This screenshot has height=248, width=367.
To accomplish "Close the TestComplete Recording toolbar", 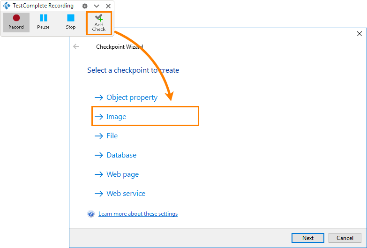I will 108,6.
